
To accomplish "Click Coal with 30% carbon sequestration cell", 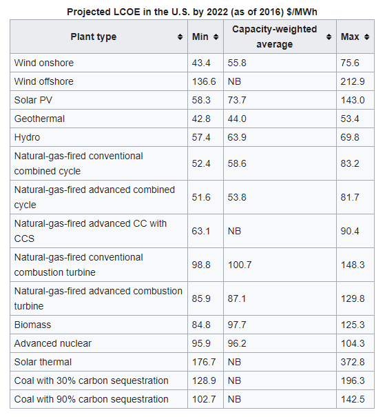I will click(99, 381).
